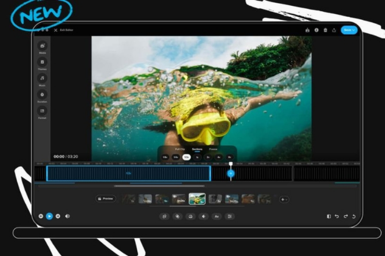Click the trash delete icon in top bar
385x256 pixels.
coord(325,30)
